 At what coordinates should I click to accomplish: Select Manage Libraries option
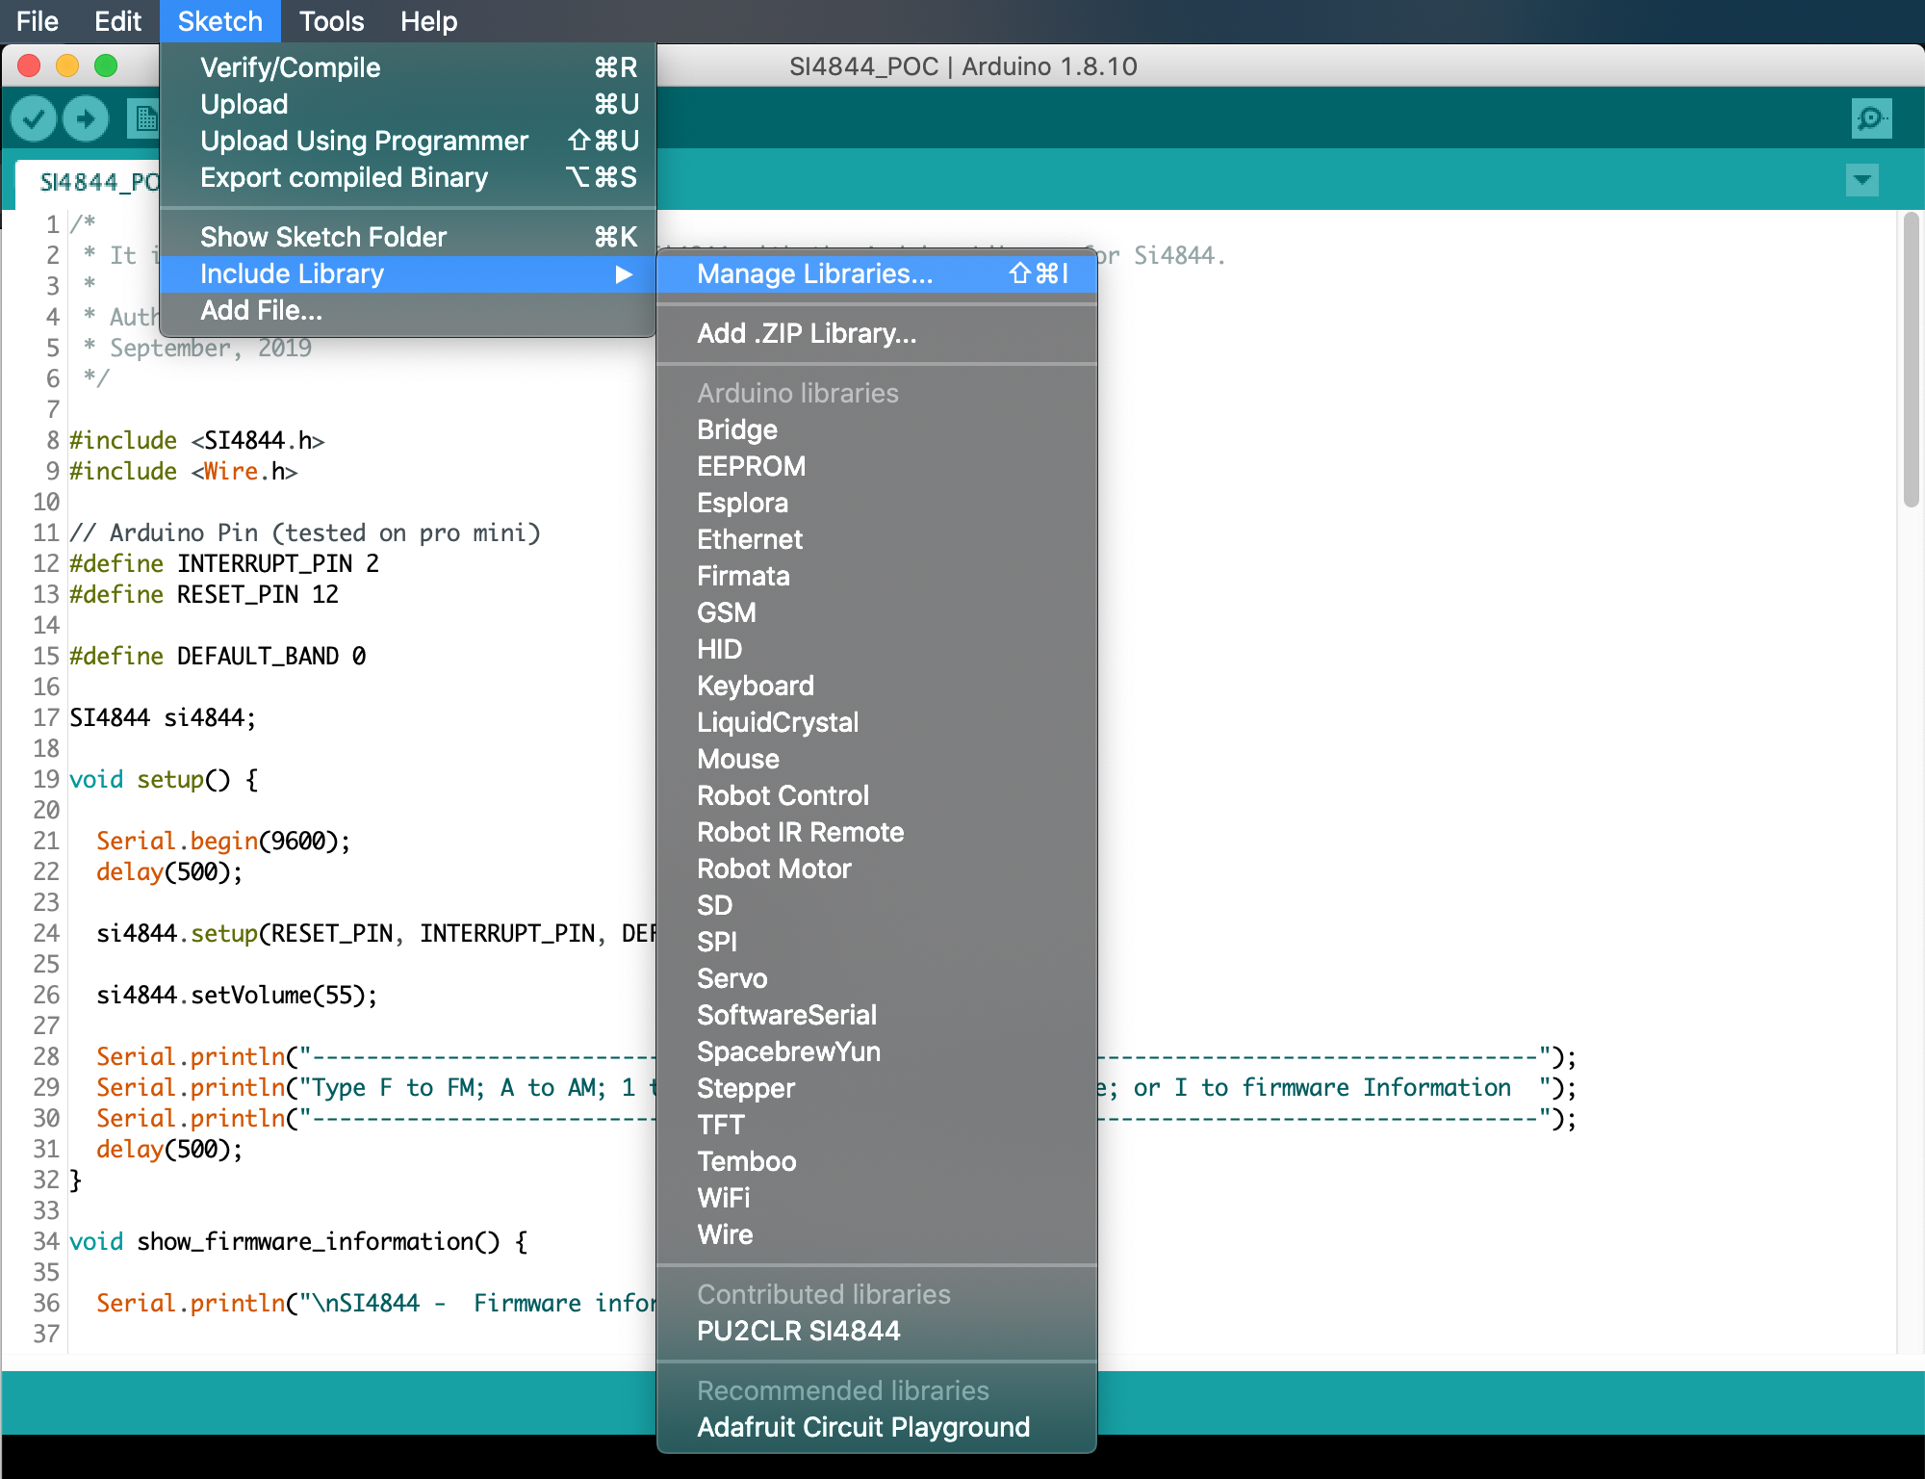click(812, 273)
